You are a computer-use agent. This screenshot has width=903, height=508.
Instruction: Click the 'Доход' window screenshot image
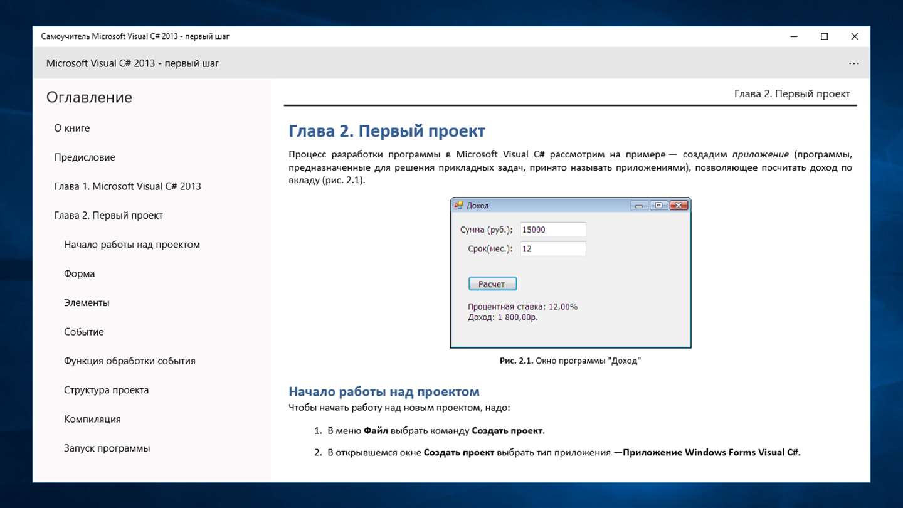[x=571, y=273]
